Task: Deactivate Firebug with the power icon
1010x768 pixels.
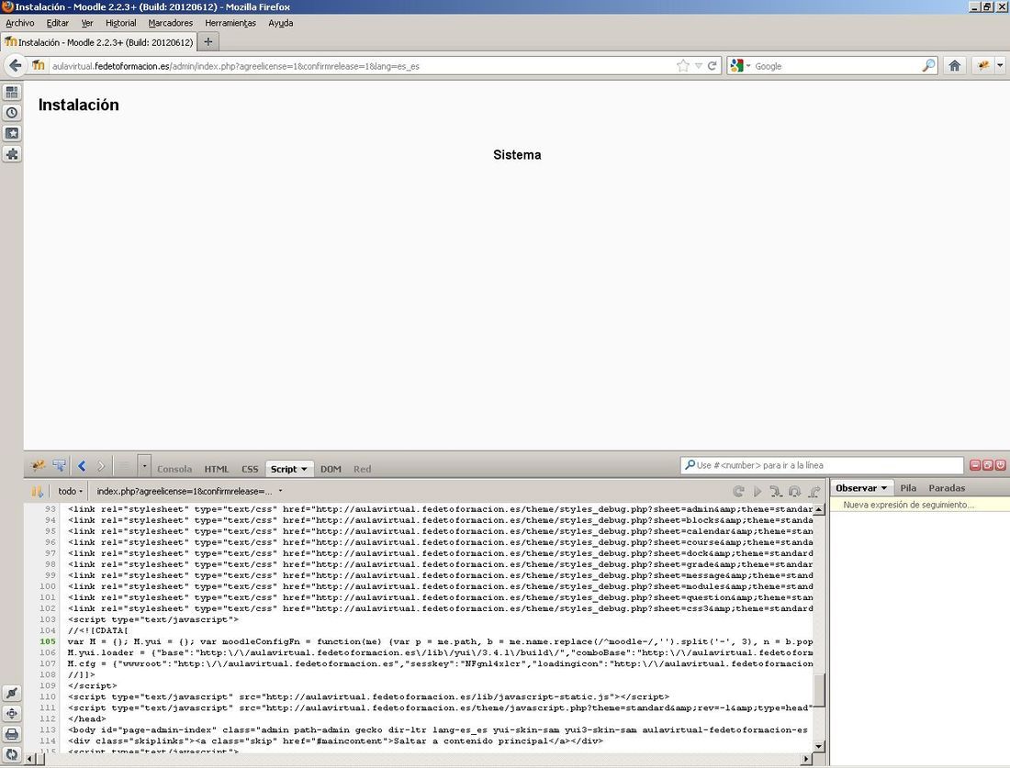Action: (x=1000, y=465)
